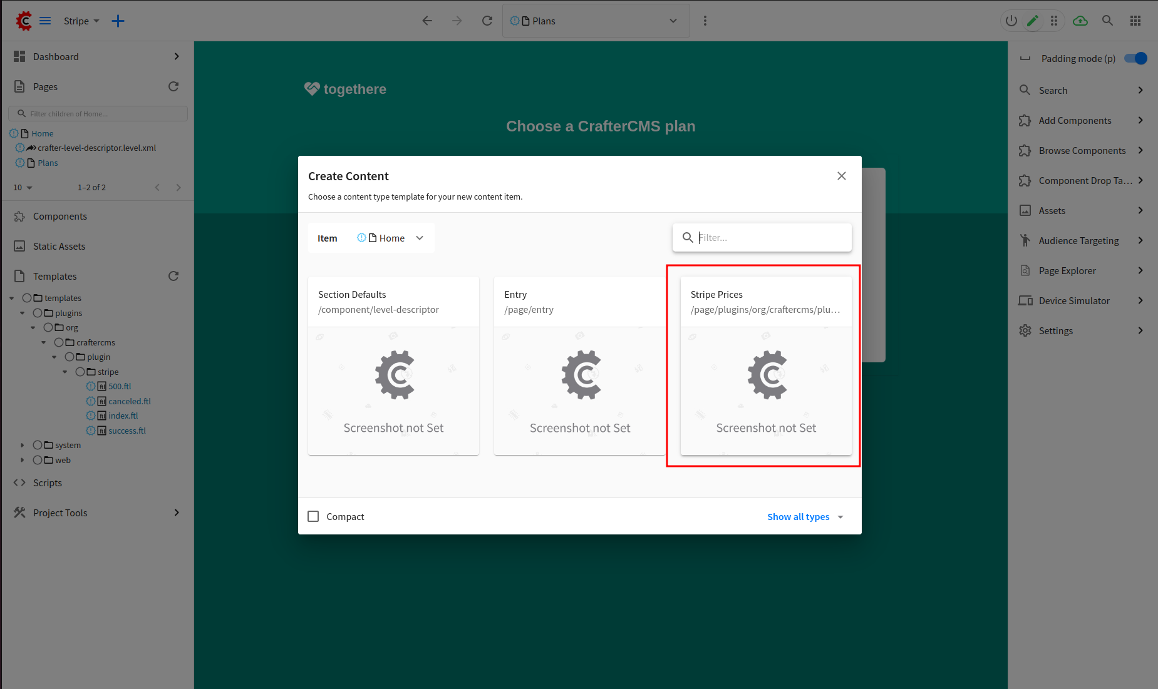Select radio button for org folder

coord(48,327)
